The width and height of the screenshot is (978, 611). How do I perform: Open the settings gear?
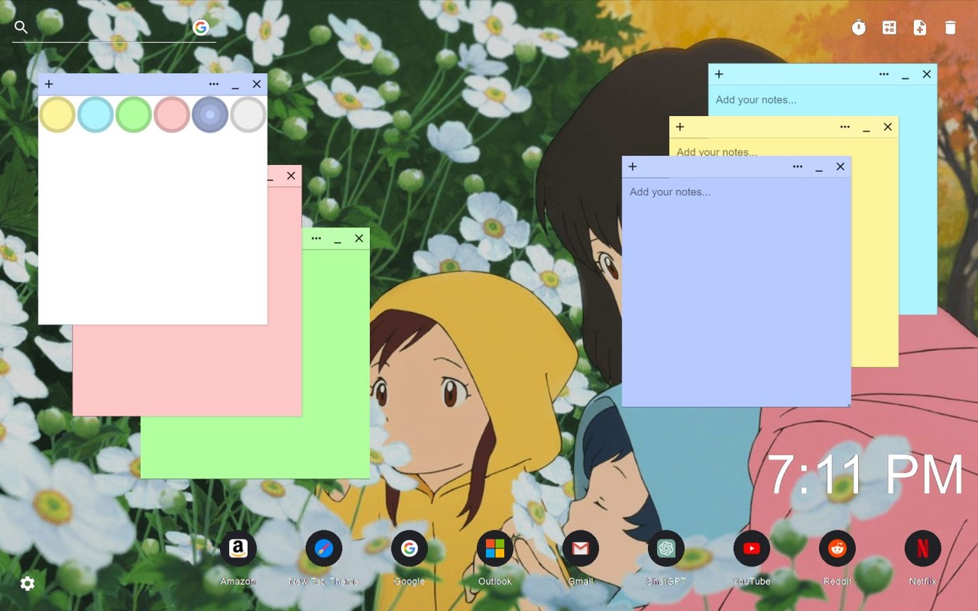(x=28, y=584)
